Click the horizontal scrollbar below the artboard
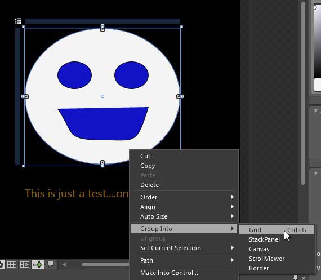Viewport: 321px width, 280px height. pyautogui.click(x=105, y=264)
